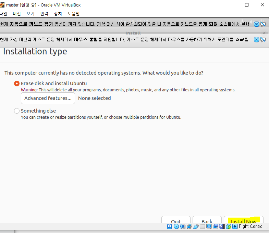
Task: Click the hard disk activity status icon
Action: pyautogui.click(x=169, y=226)
